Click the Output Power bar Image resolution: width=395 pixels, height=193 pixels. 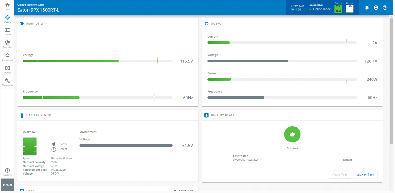tap(282, 79)
